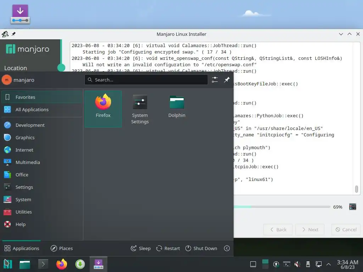The image size is (363, 272).
Task: Focus the launcher Search field
Action: pyautogui.click(x=146, y=80)
